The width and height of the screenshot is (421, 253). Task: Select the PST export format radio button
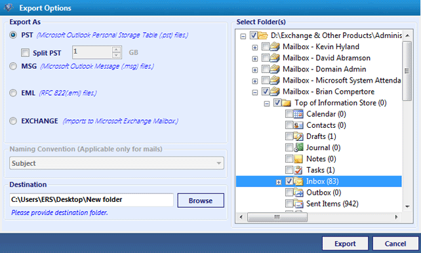tap(13, 35)
